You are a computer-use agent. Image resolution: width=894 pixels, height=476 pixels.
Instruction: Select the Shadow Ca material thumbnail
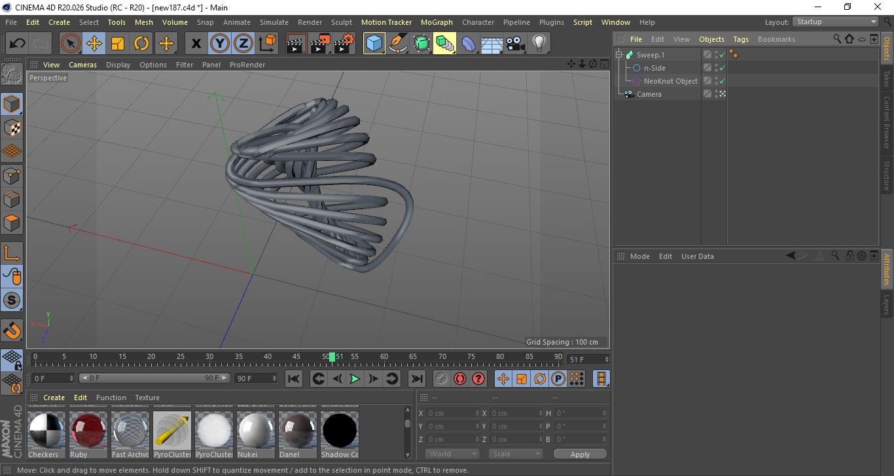(340, 434)
